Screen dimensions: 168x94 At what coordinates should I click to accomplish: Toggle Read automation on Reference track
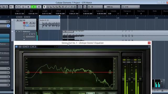click(30, 34)
